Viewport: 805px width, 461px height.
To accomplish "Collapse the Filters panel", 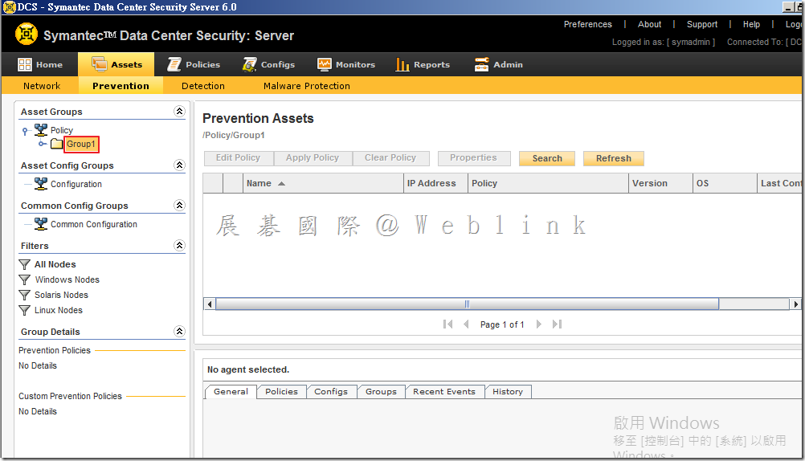I will 179,245.
